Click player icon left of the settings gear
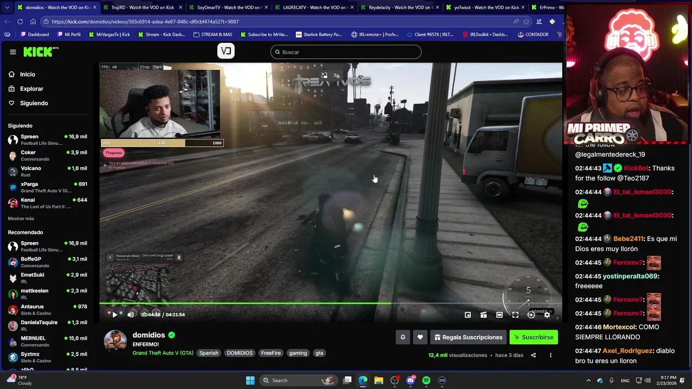Image resolution: width=692 pixels, height=389 pixels. [531, 314]
